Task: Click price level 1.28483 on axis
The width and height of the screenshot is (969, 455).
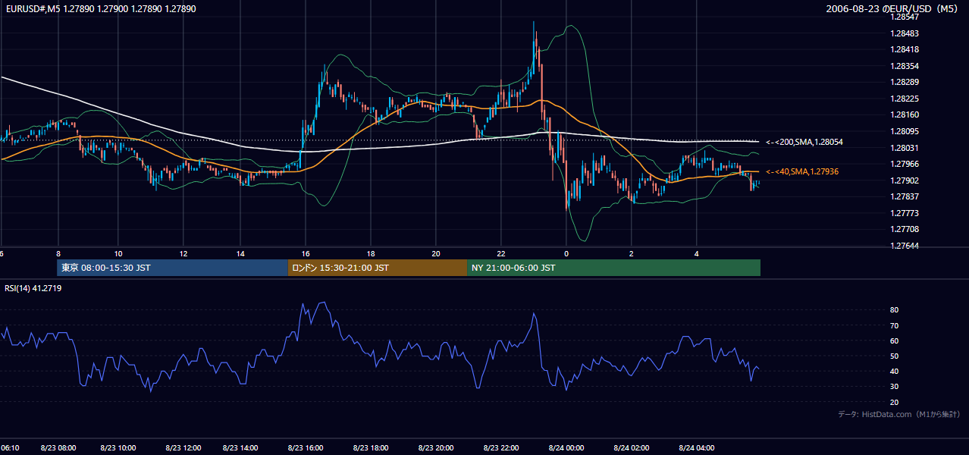Action: (x=904, y=33)
